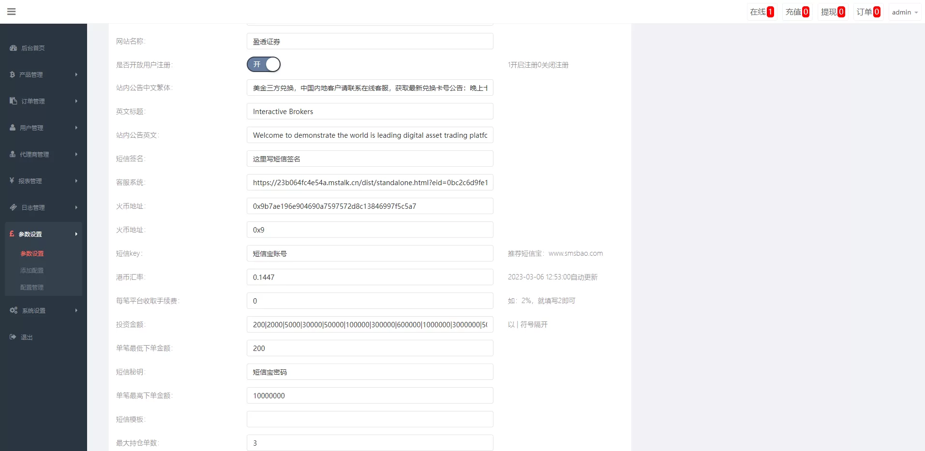Click the 每笔平台收取手续费 input field

click(x=370, y=301)
